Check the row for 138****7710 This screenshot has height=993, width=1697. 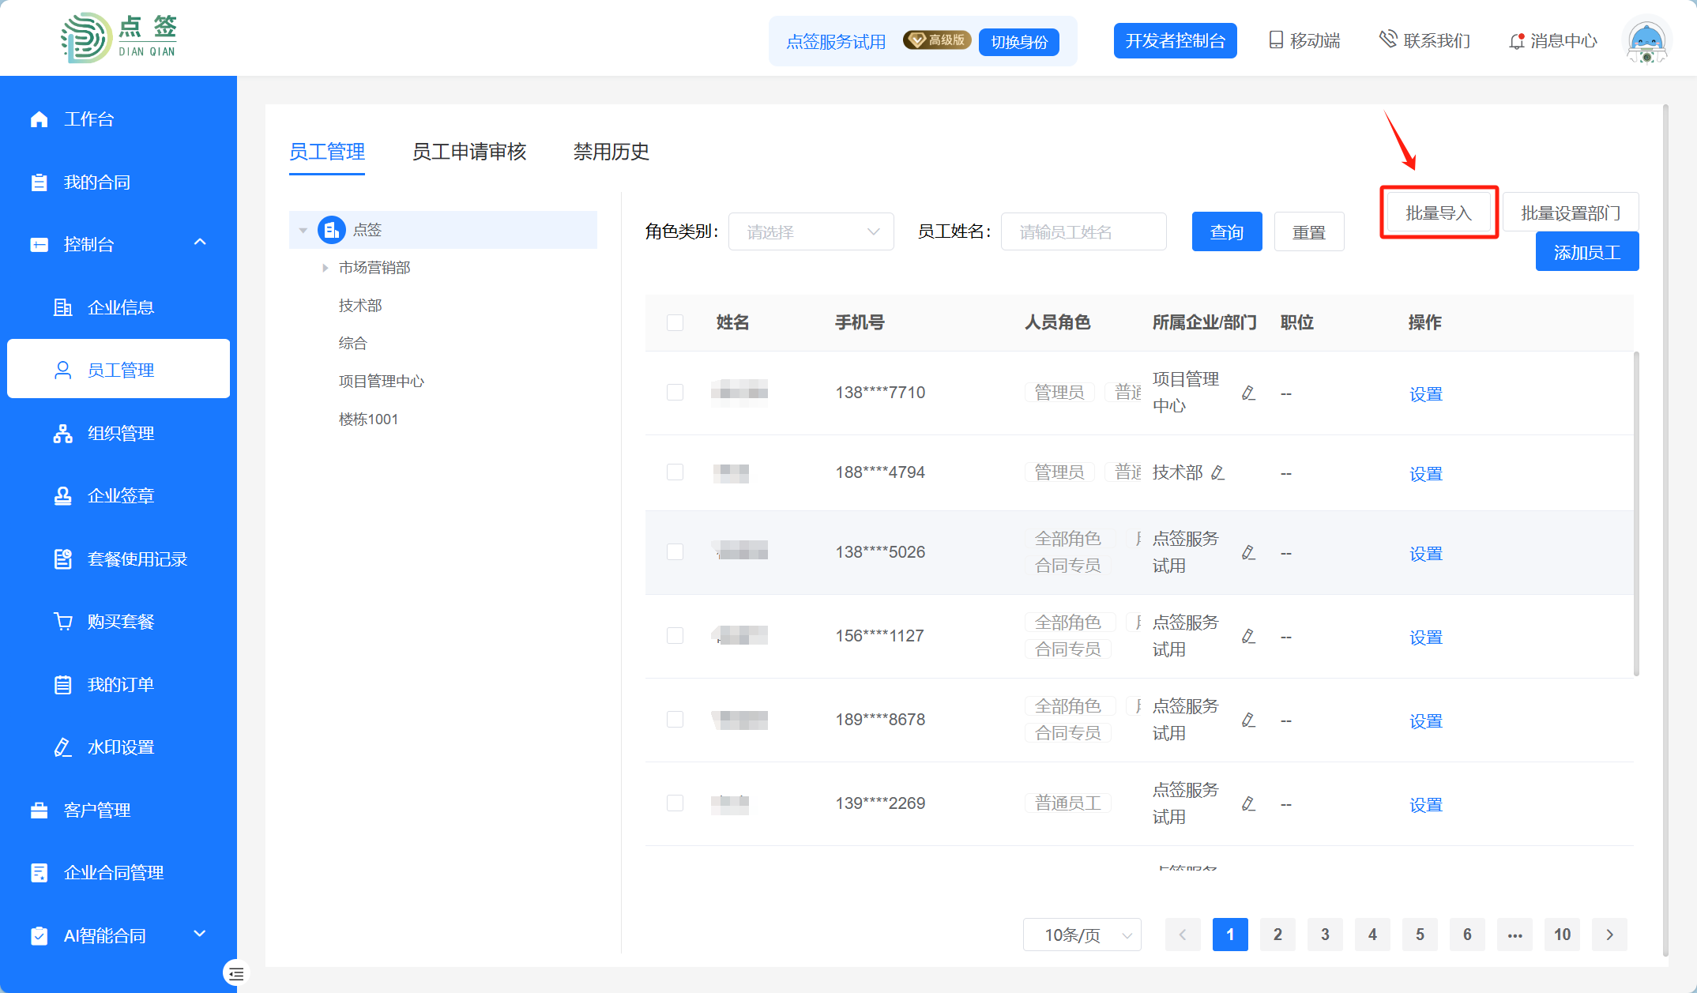[x=675, y=393]
